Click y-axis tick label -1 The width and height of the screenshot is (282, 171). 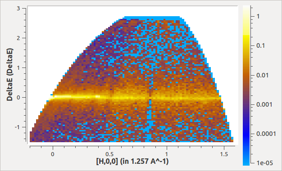pos(17,127)
